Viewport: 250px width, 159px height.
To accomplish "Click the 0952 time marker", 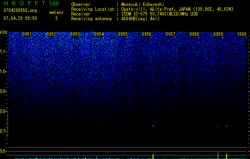I will [51, 34].
